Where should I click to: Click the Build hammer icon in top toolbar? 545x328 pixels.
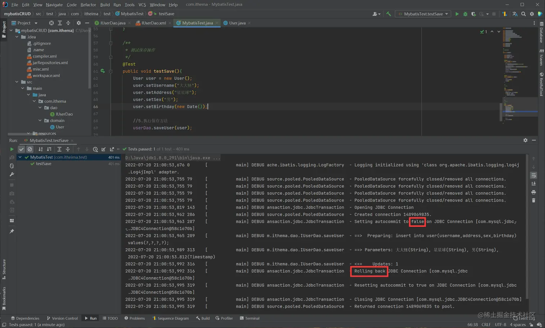coord(389,14)
